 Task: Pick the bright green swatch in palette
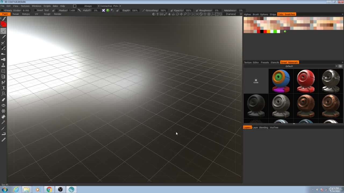click(275, 32)
